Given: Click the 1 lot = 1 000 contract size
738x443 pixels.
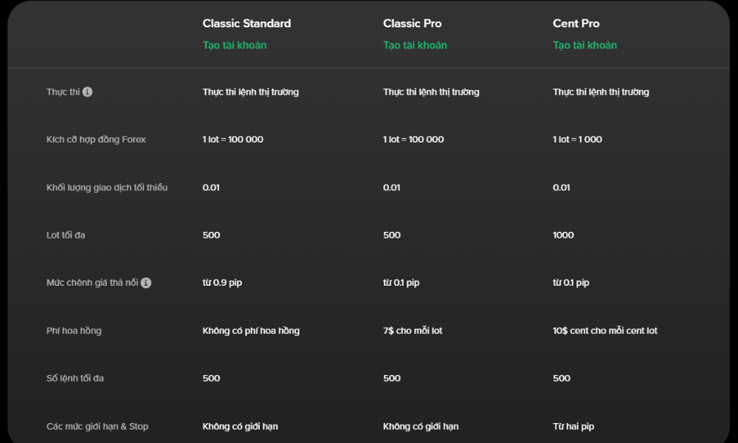Looking at the screenshot, I should click(577, 140).
